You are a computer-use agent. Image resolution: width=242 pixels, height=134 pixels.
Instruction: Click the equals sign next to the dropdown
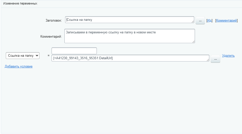point(48,55)
